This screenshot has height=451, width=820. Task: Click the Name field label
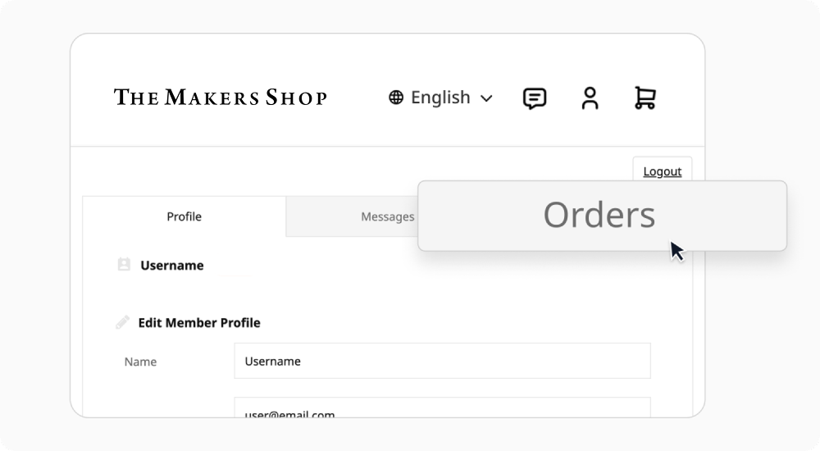click(x=140, y=362)
